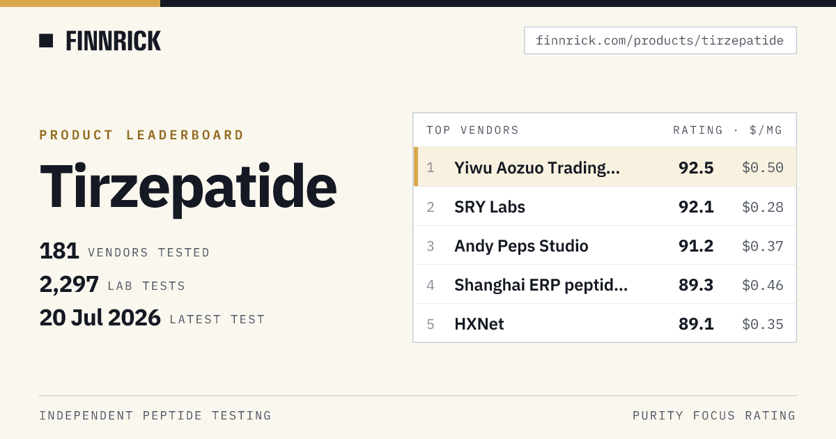Click the 2,297 lab tests stat
This screenshot has width=836, height=439.
coord(113,284)
